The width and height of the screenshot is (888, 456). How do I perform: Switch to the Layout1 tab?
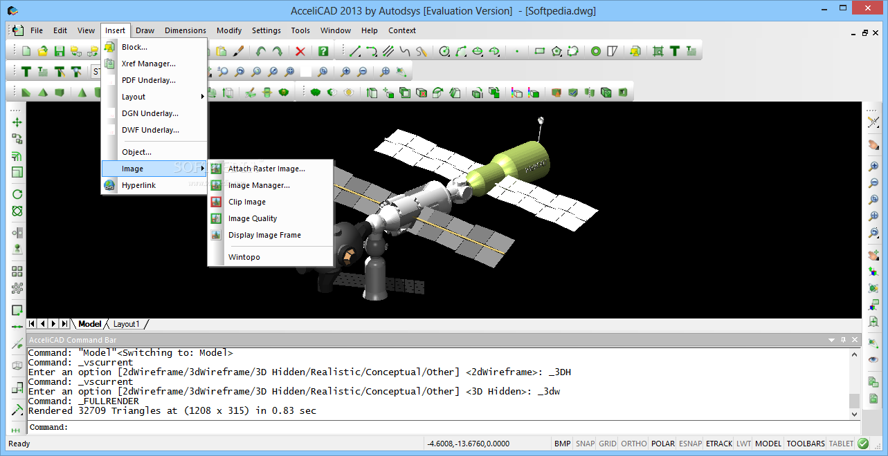click(127, 324)
